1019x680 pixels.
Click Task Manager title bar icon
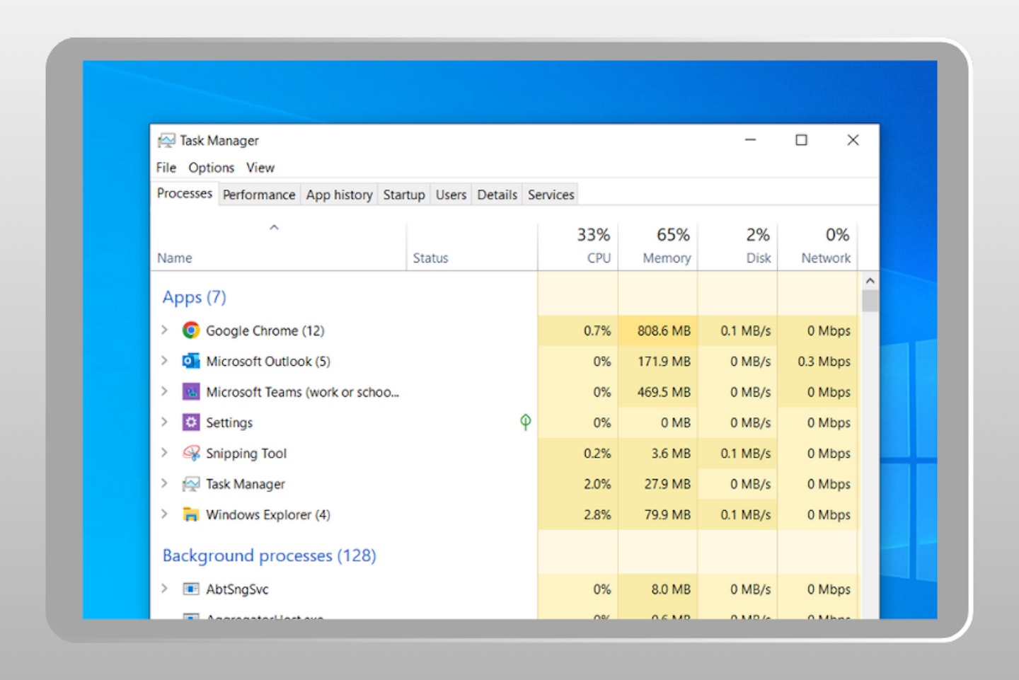pos(166,140)
